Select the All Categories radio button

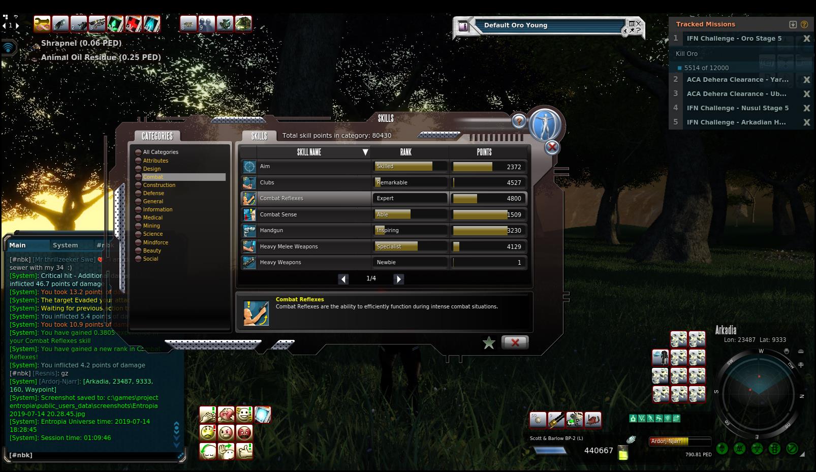click(x=138, y=152)
